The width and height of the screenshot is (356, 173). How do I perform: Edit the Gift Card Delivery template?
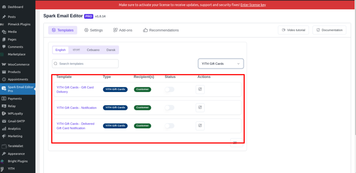click(200, 89)
